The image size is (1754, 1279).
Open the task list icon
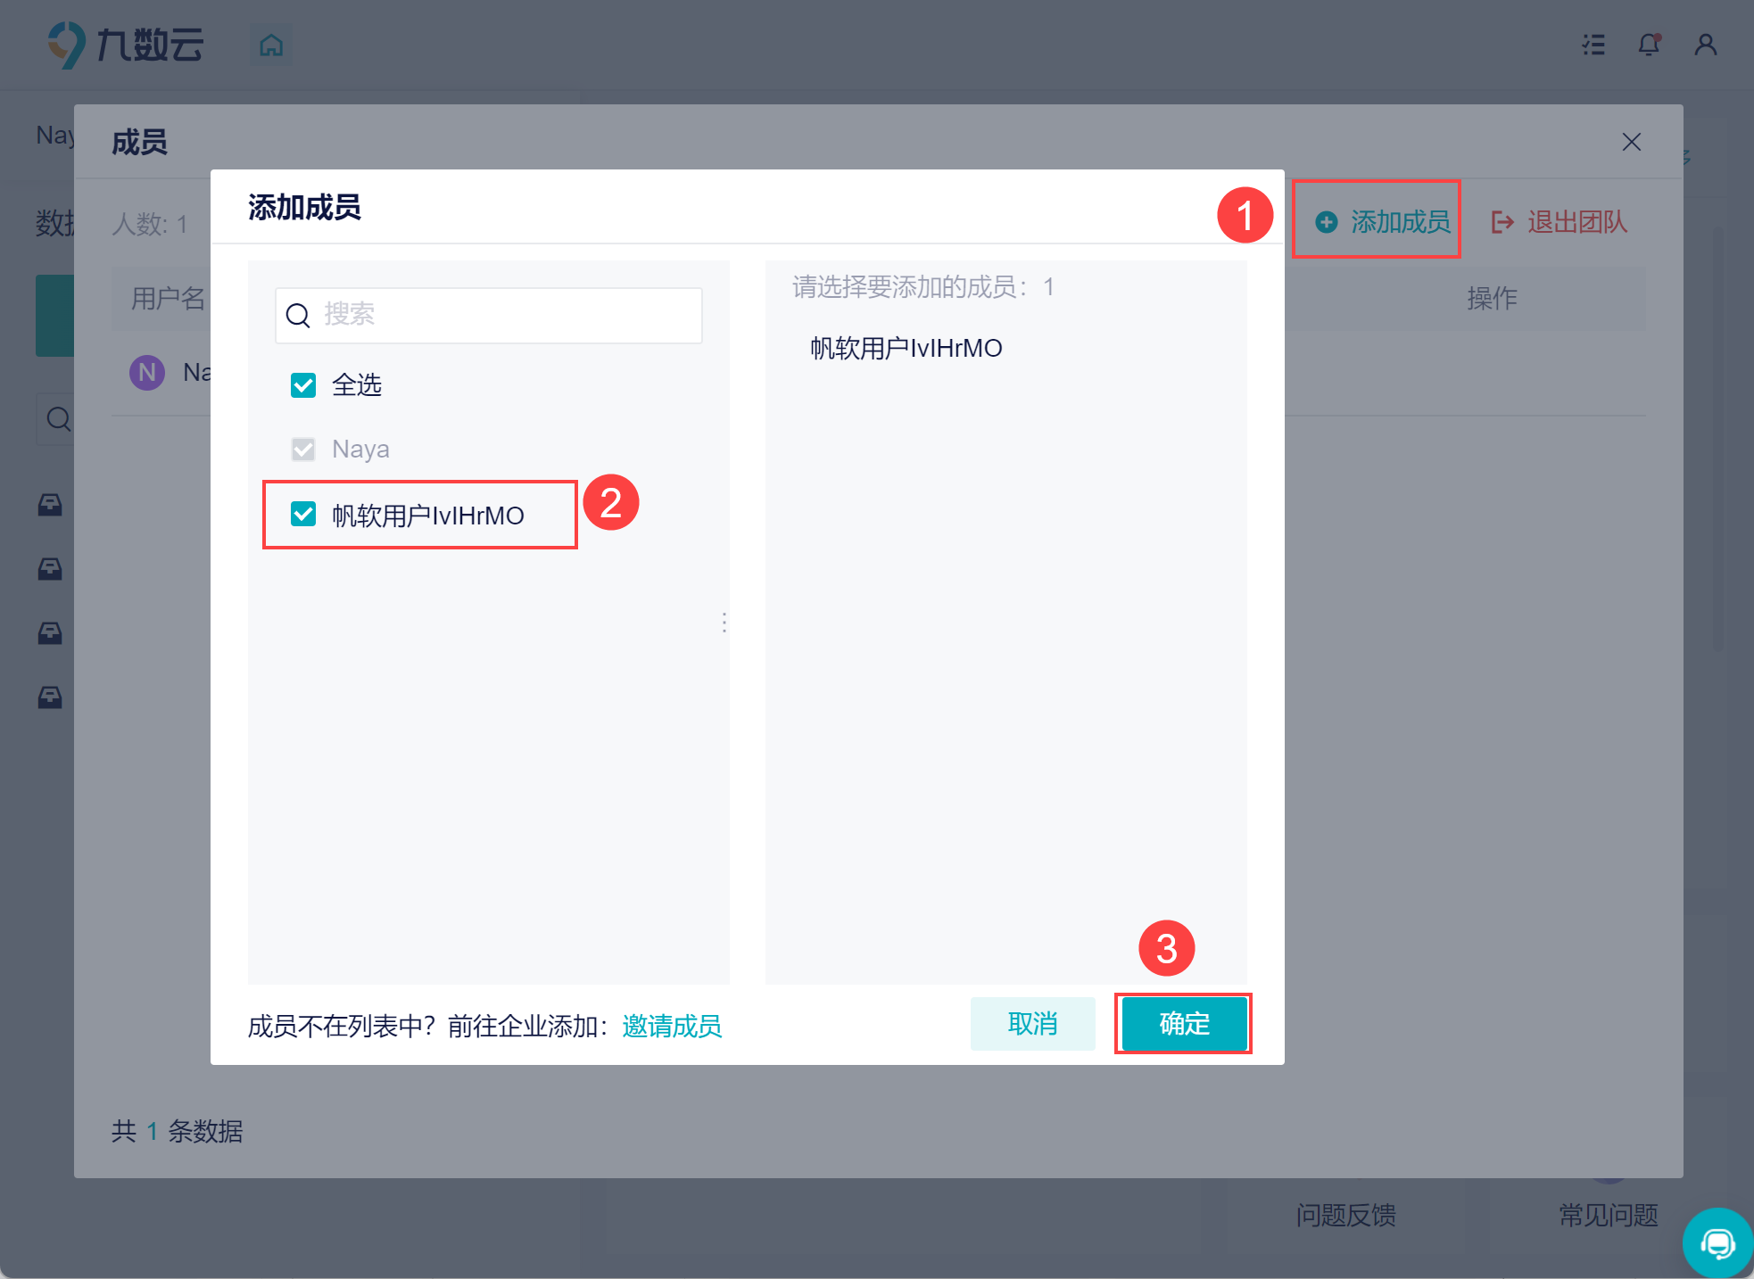coord(1593,45)
